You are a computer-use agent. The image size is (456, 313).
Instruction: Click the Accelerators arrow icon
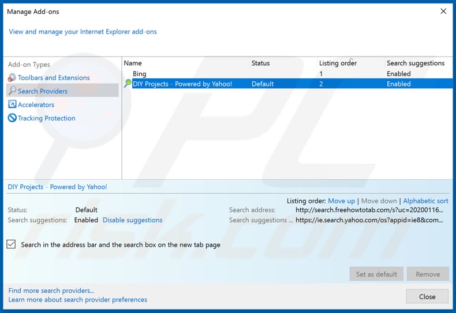click(12, 104)
